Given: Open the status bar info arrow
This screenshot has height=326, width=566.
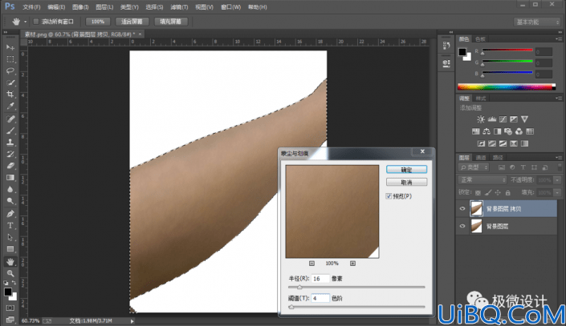Looking at the screenshot, I should [132, 321].
